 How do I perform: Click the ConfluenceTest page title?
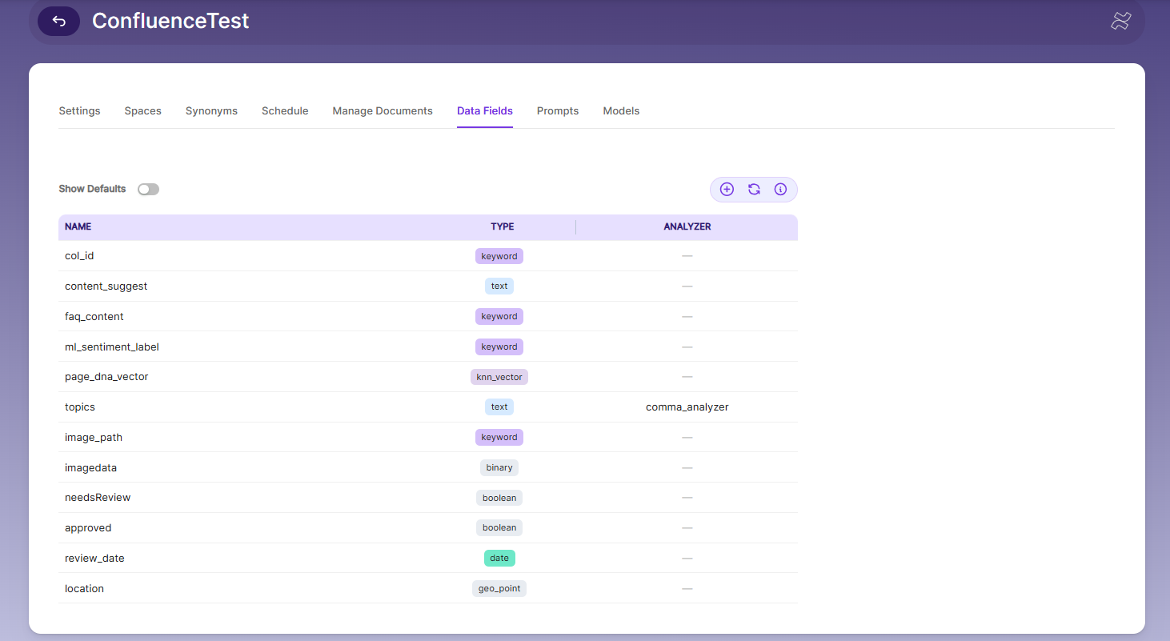pos(170,21)
